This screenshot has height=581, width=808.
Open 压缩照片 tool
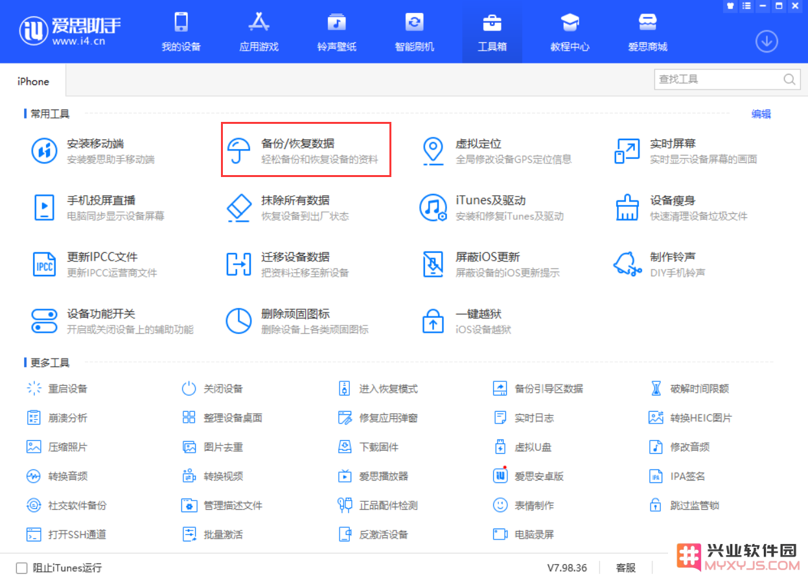[x=57, y=447]
